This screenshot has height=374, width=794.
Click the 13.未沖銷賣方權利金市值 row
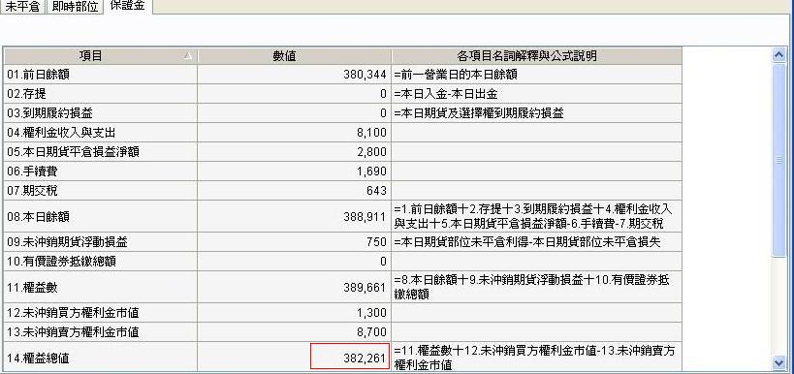pyautogui.click(x=343, y=332)
